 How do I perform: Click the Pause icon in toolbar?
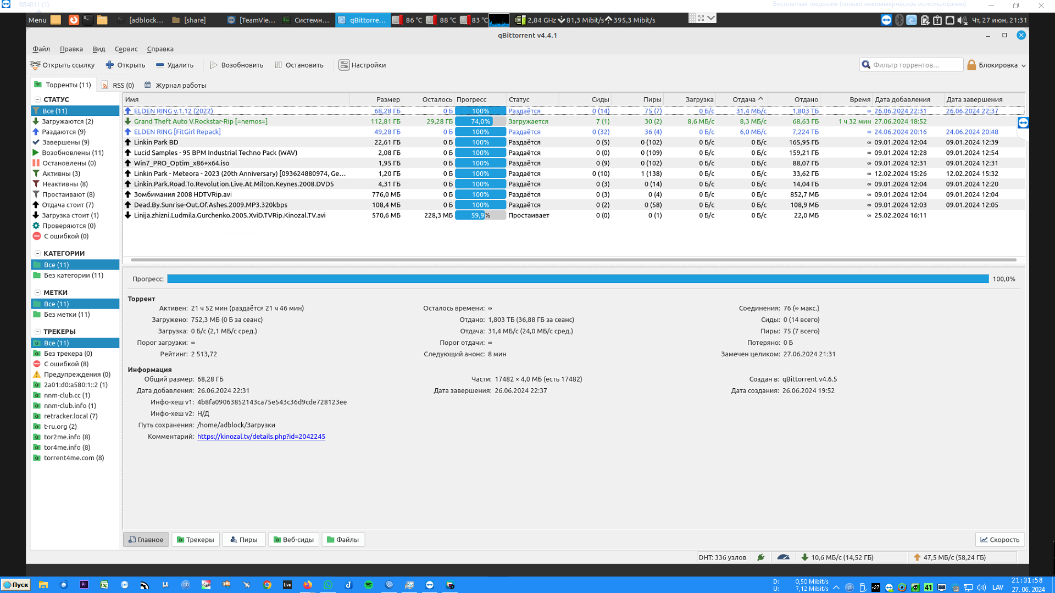pyautogui.click(x=279, y=65)
